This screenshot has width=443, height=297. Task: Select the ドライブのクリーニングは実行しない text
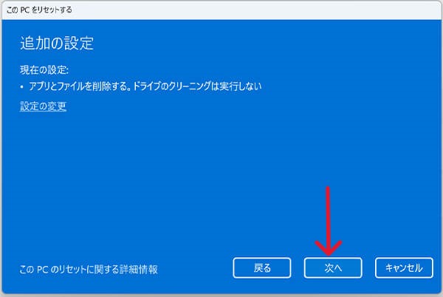pyautogui.click(x=197, y=86)
